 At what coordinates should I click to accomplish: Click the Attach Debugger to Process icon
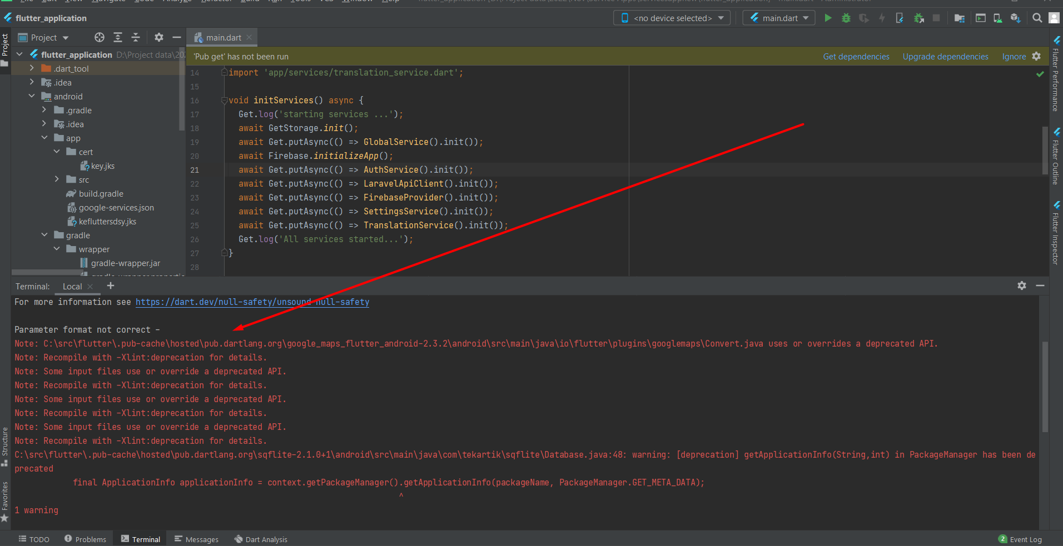[x=919, y=18]
